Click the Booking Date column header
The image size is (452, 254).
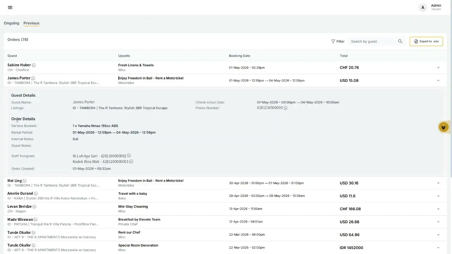coord(239,56)
